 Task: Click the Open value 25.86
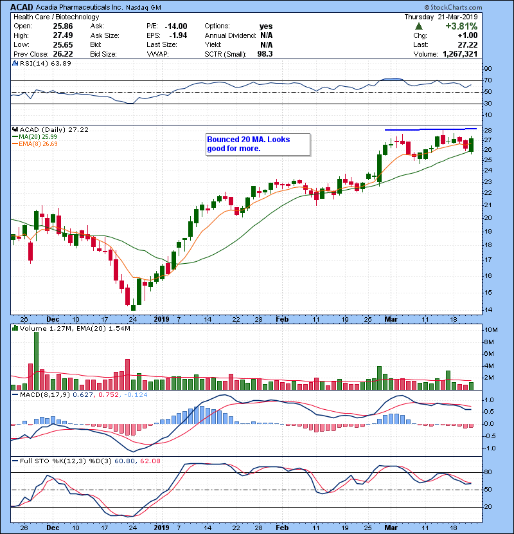click(x=63, y=26)
